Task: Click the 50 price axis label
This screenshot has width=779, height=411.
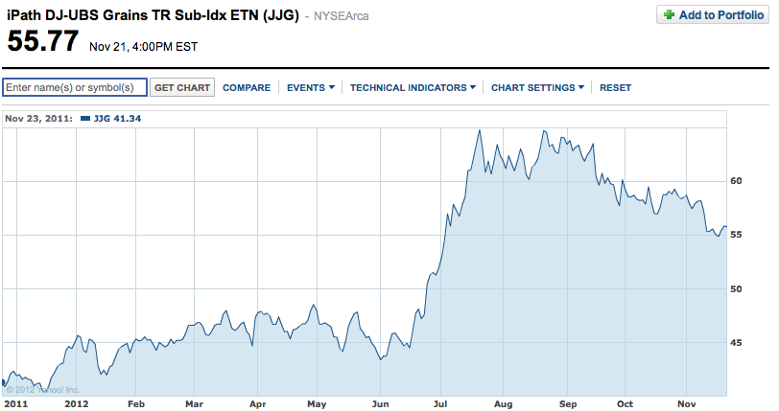Action: click(x=736, y=289)
